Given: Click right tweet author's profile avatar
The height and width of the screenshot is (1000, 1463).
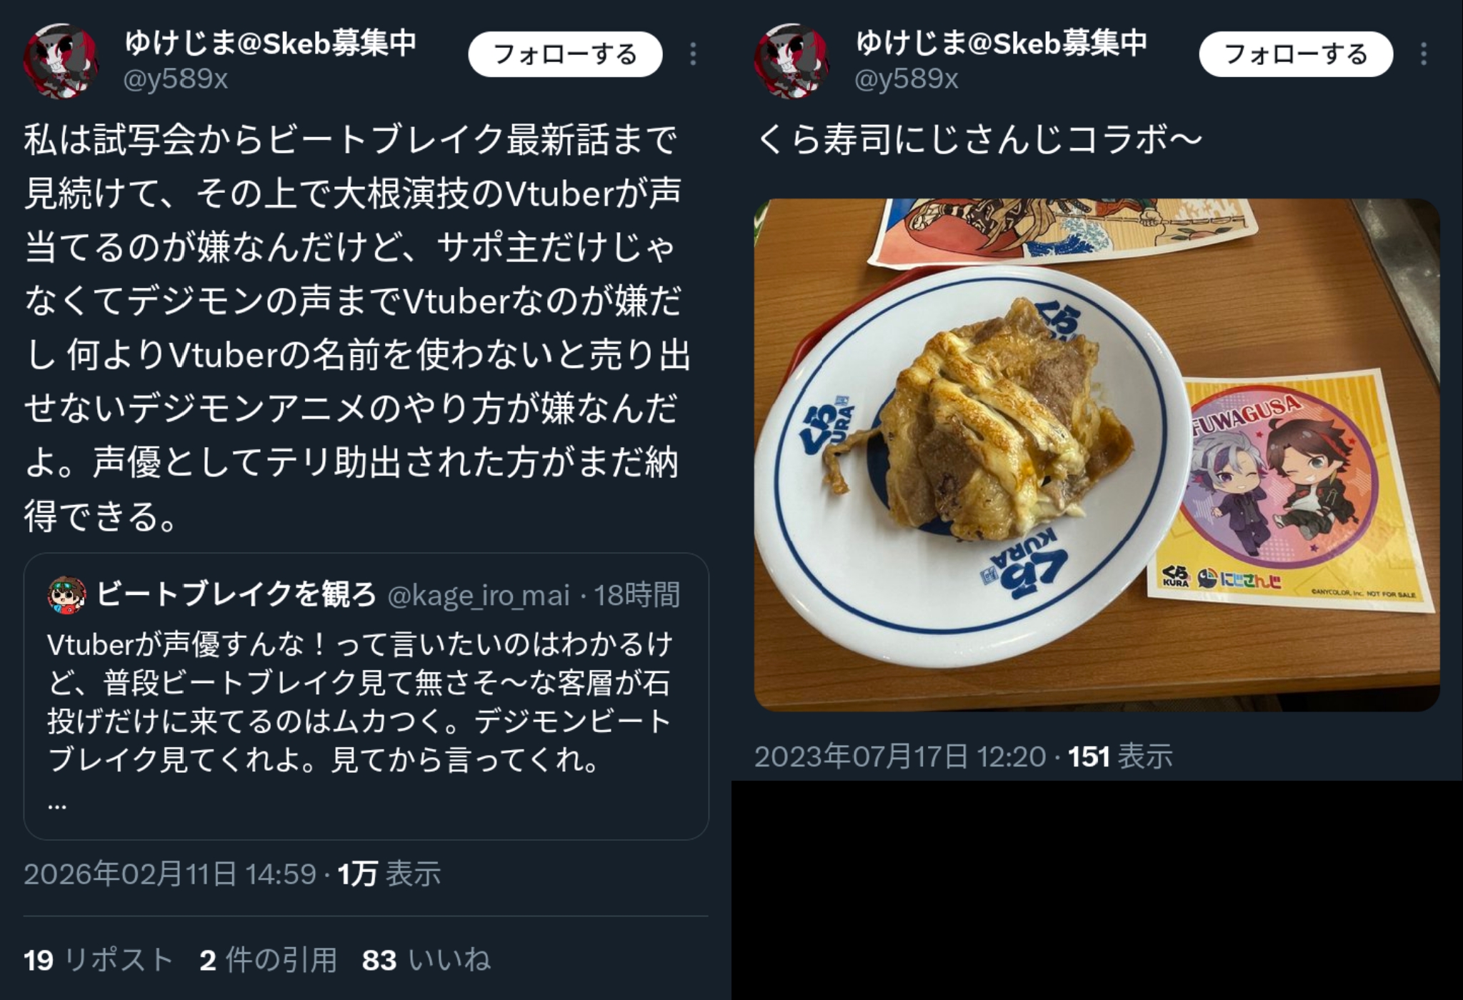Looking at the screenshot, I should 792,61.
